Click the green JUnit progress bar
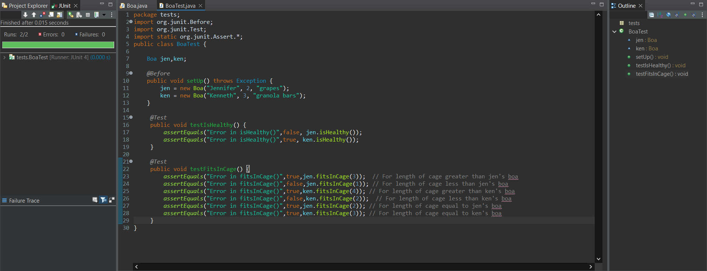707x271 pixels. 58,45
